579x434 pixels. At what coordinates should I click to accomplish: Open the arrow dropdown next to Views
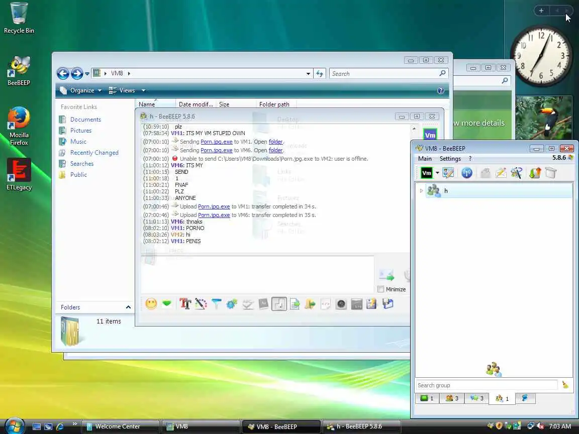click(x=143, y=90)
